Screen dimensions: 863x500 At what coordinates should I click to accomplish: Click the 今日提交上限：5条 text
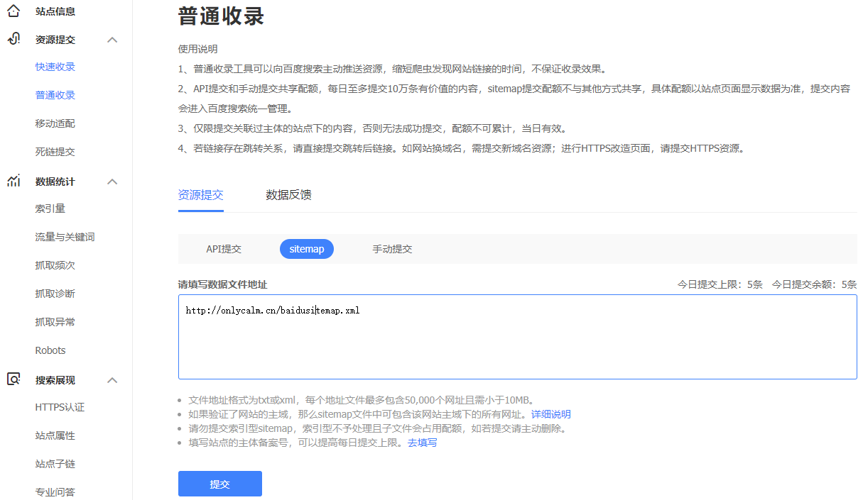720,284
